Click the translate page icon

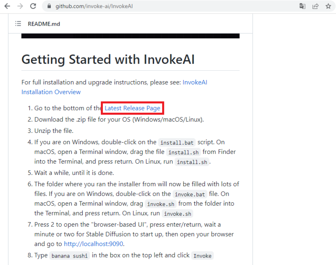[x=302, y=6]
